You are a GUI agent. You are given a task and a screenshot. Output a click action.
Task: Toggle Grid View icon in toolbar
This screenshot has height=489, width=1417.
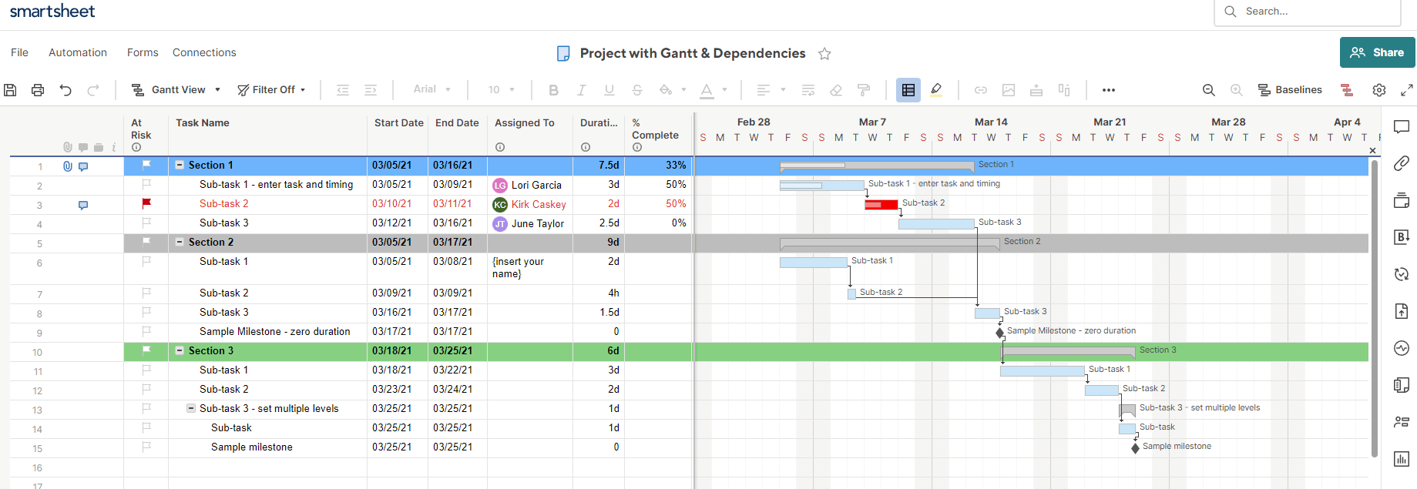(908, 90)
